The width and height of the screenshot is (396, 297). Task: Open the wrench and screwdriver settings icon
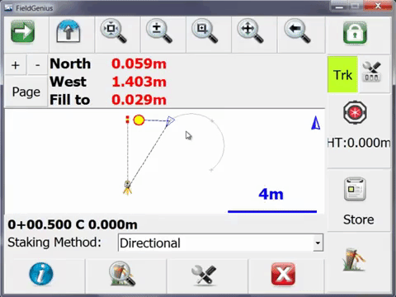pyautogui.click(x=204, y=275)
